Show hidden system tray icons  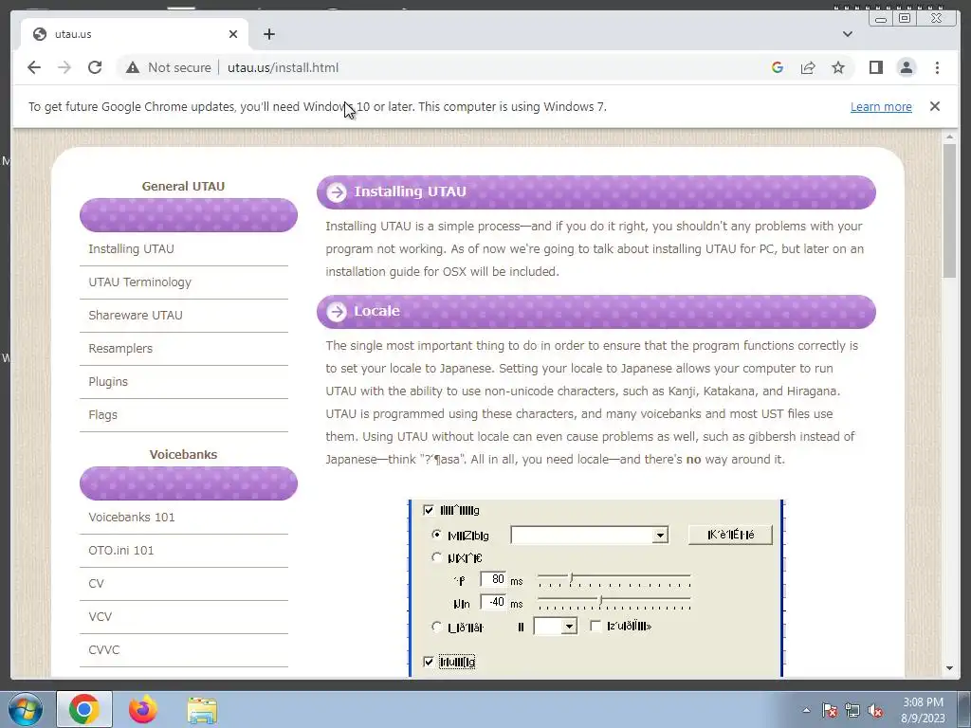(806, 710)
